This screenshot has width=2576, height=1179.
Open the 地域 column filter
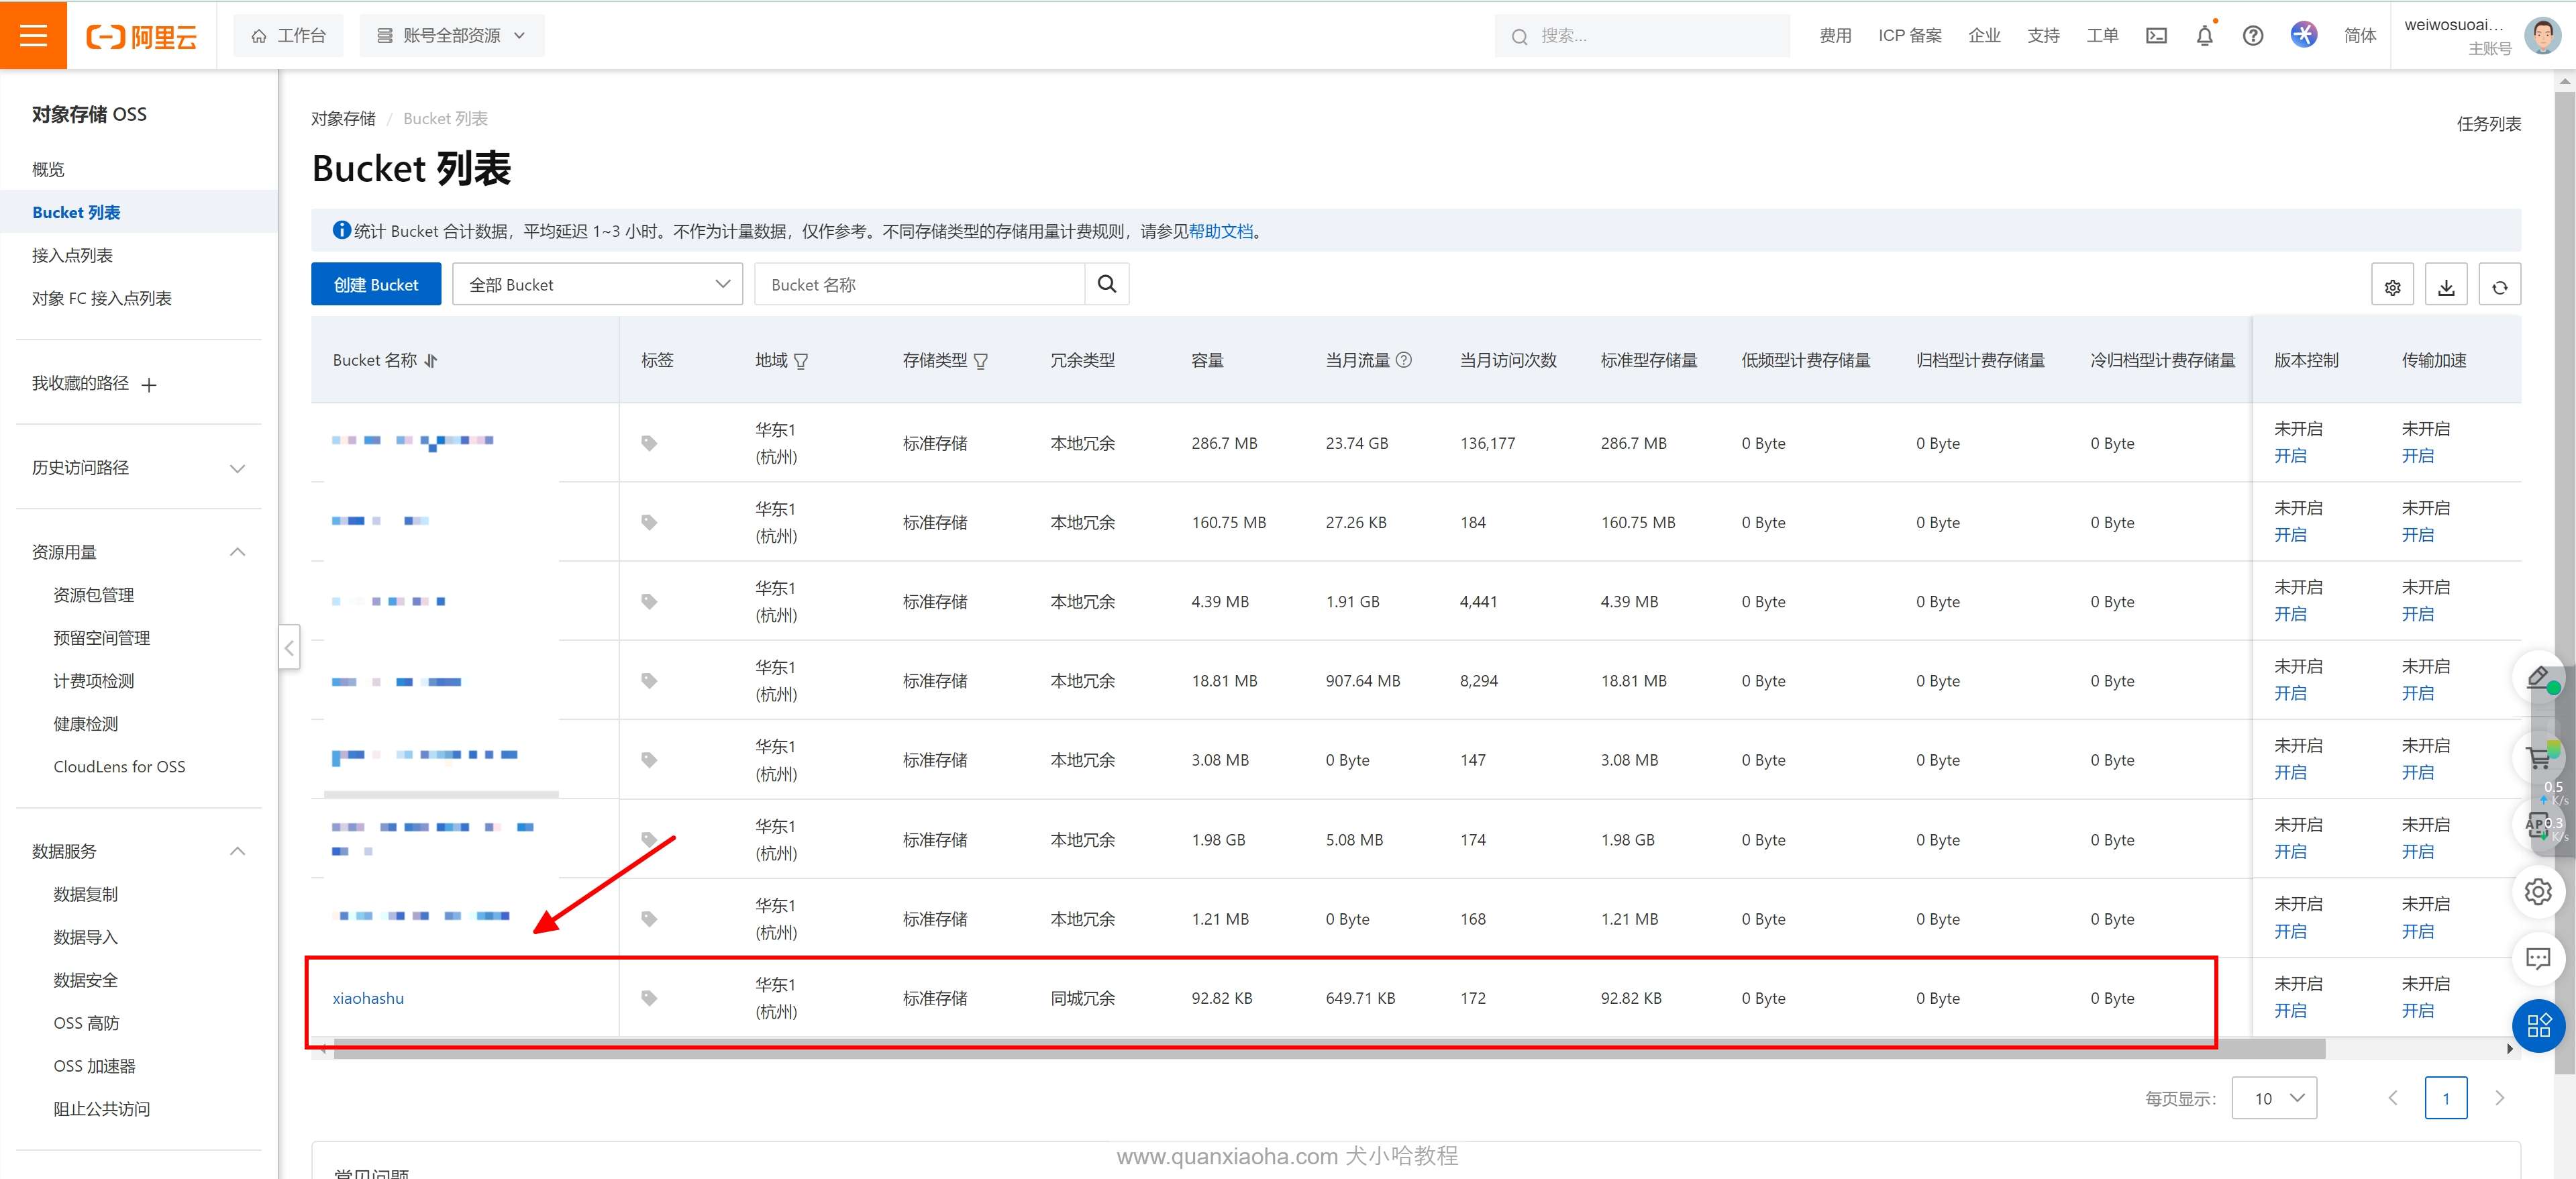(x=801, y=361)
